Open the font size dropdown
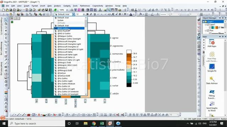Viewport: 227px width, 127px height. (x=84, y=14)
